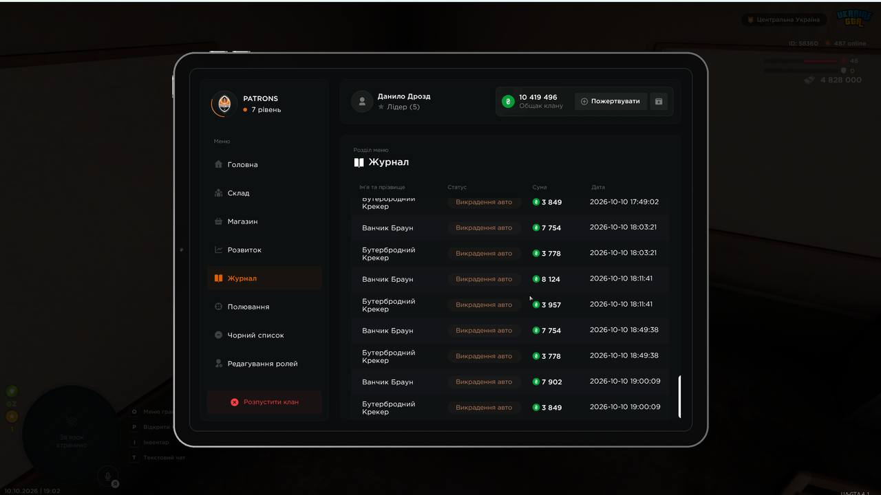Click the Ім'я та прізвище column header
Viewport: 881px width, 495px height.
point(382,187)
